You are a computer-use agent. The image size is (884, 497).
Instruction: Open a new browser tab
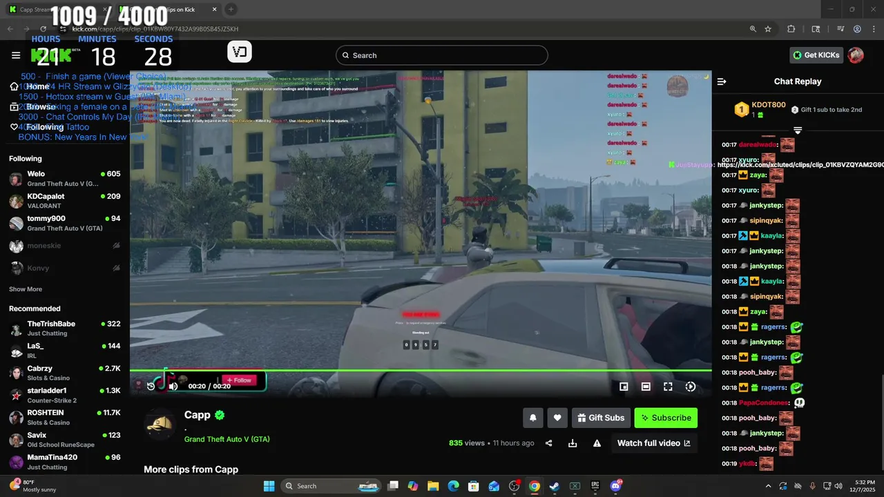point(231,10)
